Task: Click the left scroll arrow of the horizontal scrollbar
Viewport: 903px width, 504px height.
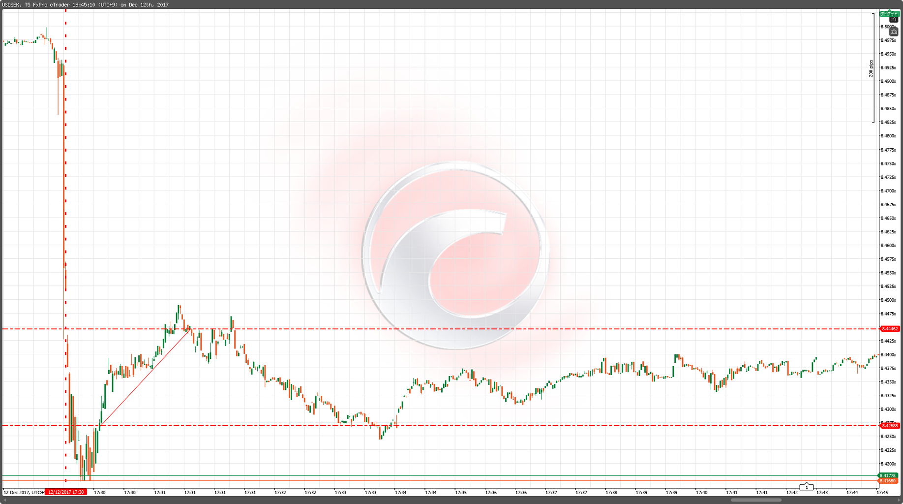Action: click(x=4, y=500)
